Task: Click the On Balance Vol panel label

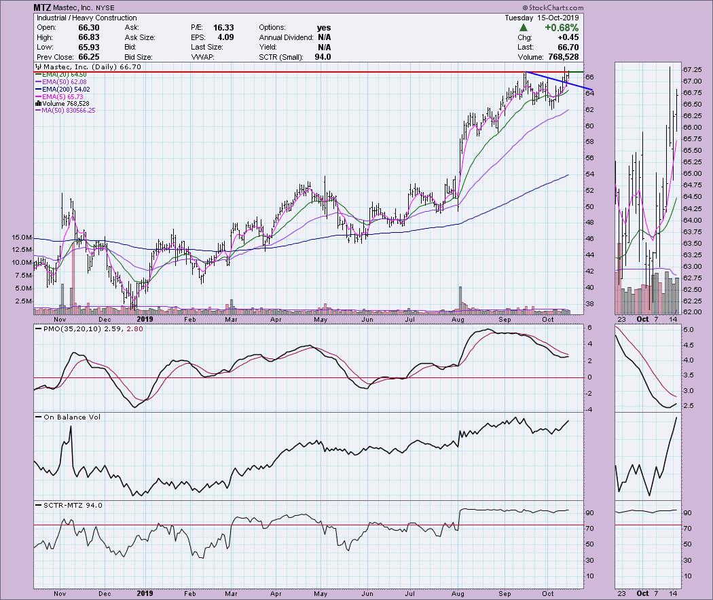Action: (72, 417)
